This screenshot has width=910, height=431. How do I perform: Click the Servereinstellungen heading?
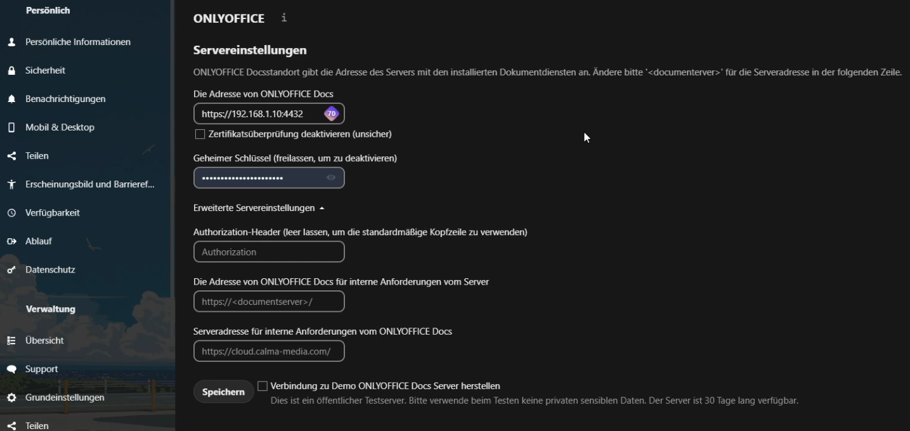pyautogui.click(x=250, y=50)
